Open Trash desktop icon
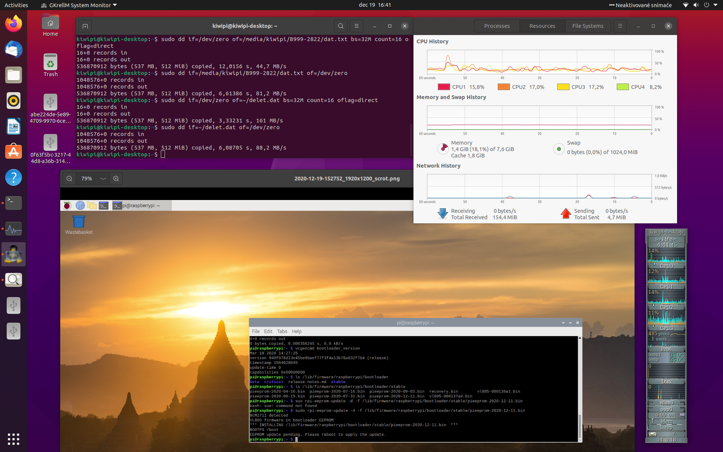 pos(50,65)
